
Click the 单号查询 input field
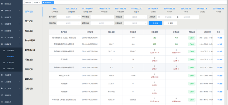pyautogui.click(x=102, y=17)
